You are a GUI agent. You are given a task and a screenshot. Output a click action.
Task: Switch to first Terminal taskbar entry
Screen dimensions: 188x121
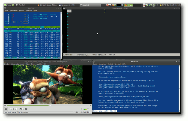click(26, 5)
